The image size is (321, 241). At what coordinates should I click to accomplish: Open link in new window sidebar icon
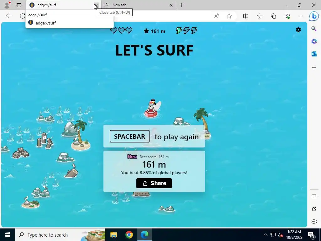pos(314,209)
